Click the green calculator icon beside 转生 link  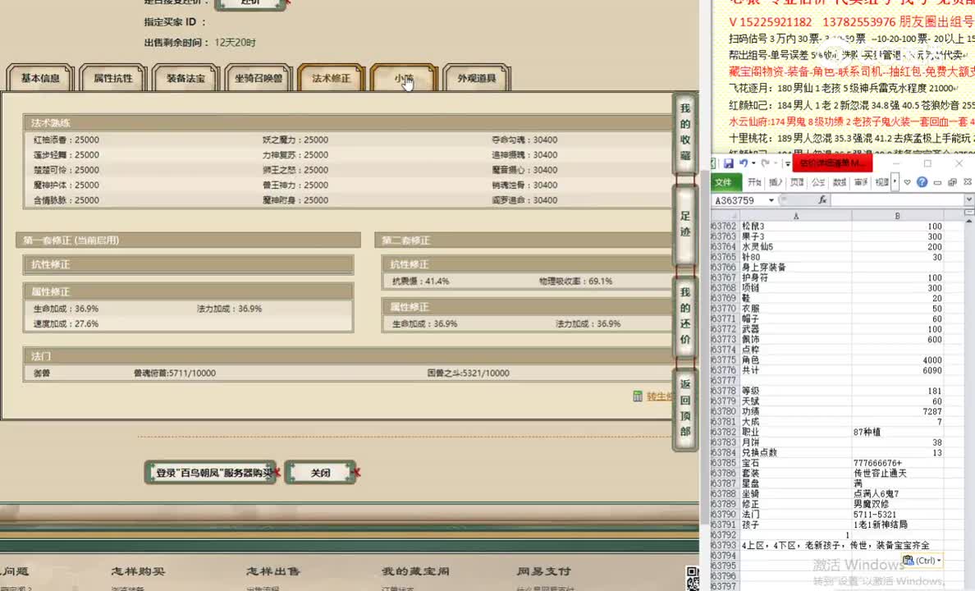pos(638,396)
